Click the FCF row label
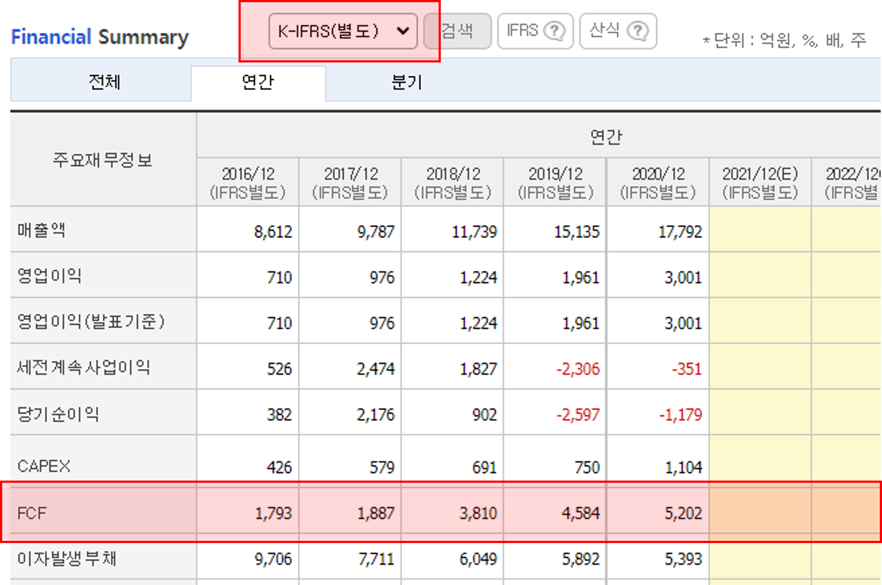882x585 pixels. 32,513
